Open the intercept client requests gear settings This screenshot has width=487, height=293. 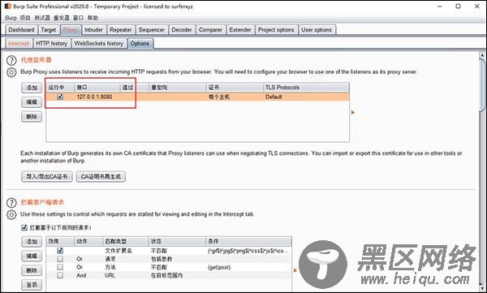[11, 215]
